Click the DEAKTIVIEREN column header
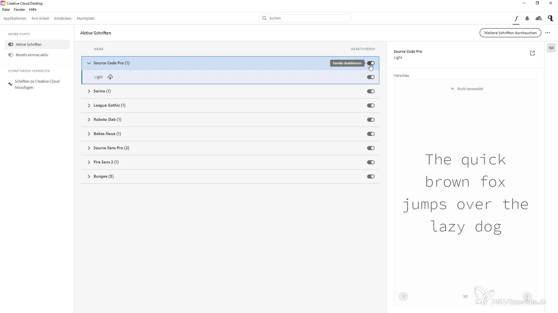 (x=363, y=49)
